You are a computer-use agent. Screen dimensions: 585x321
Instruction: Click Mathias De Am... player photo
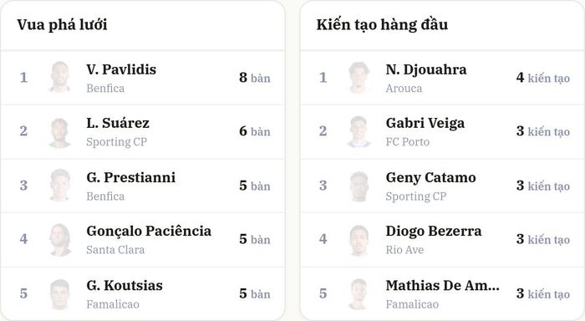359,293
